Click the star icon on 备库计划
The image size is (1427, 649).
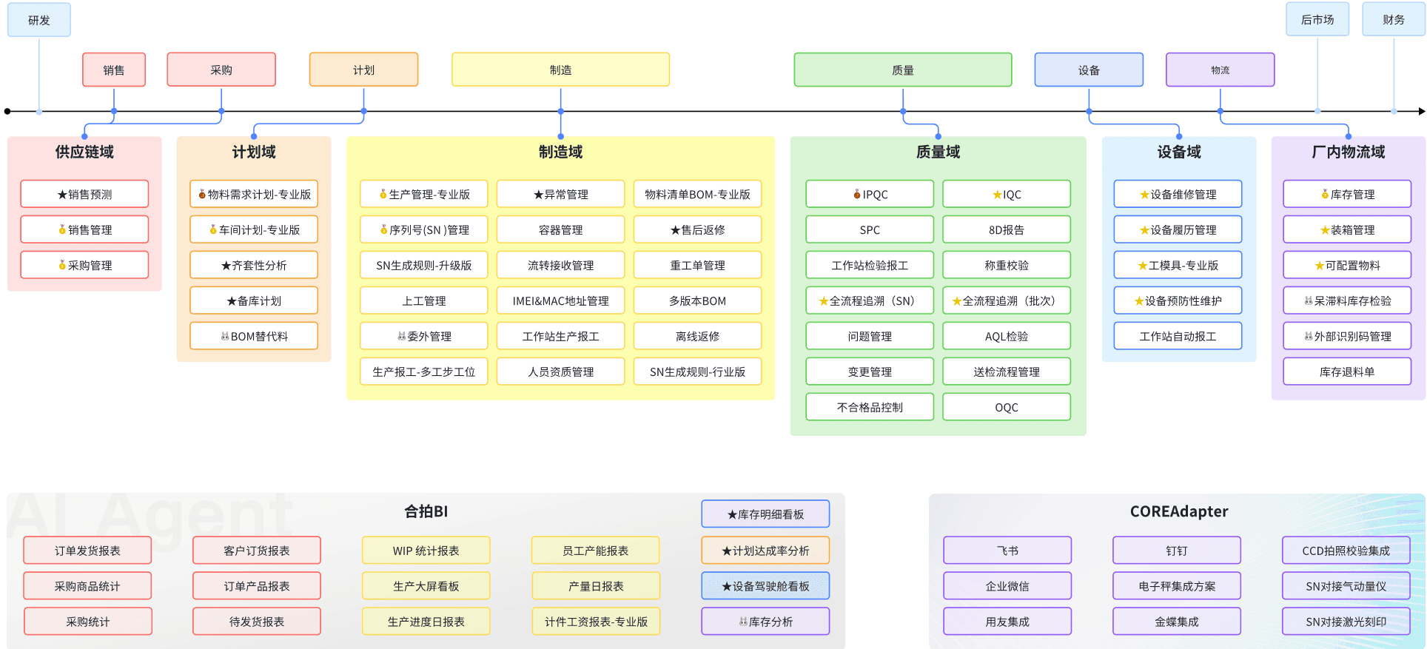click(232, 300)
